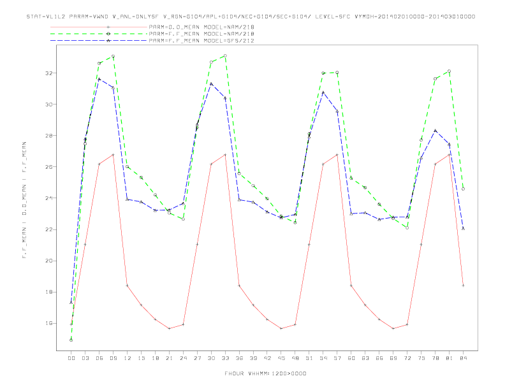Click x-axis tick label 12
Viewport: 505px width, 390px height.
[128, 358]
